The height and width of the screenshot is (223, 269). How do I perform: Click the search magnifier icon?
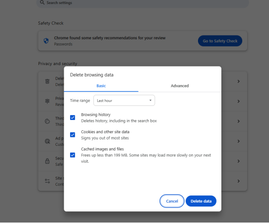point(42,2)
